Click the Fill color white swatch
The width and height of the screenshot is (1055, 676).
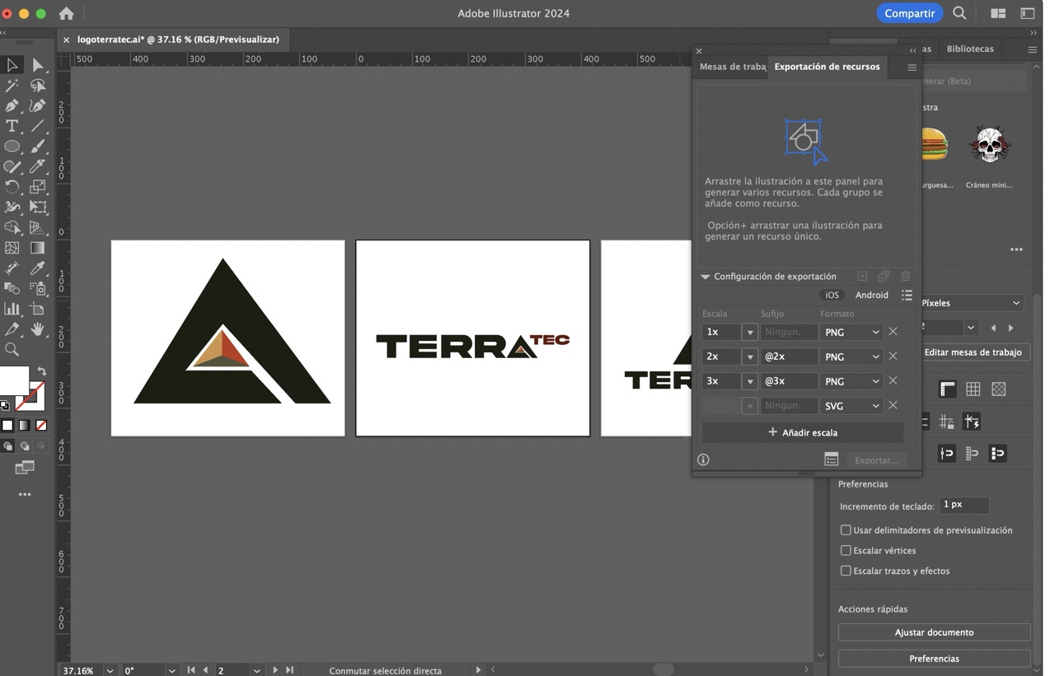click(14, 380)
